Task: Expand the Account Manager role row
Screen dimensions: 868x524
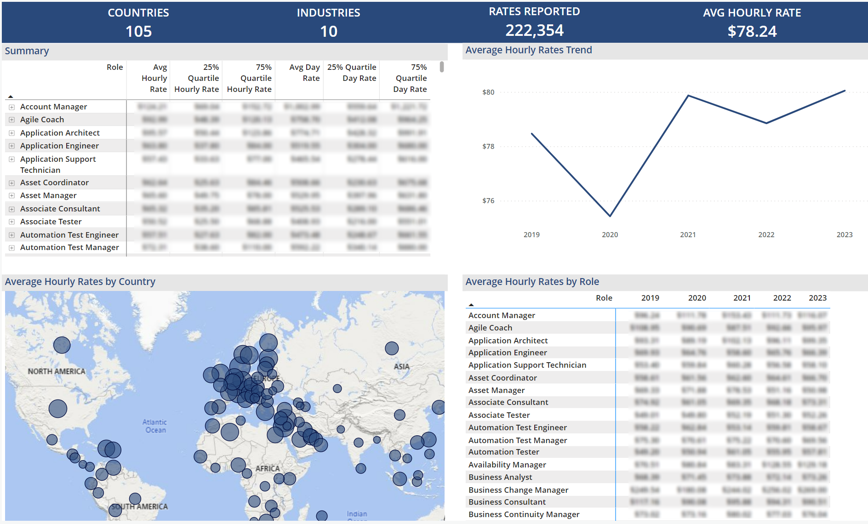Action: [11, 106]
